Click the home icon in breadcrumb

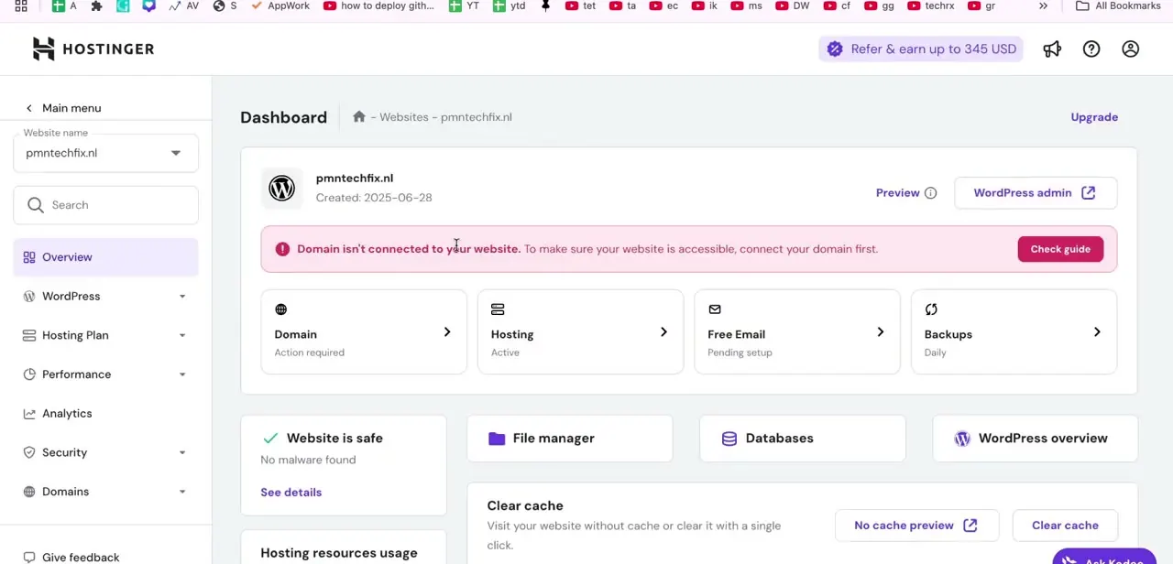(x=359, y=117)
